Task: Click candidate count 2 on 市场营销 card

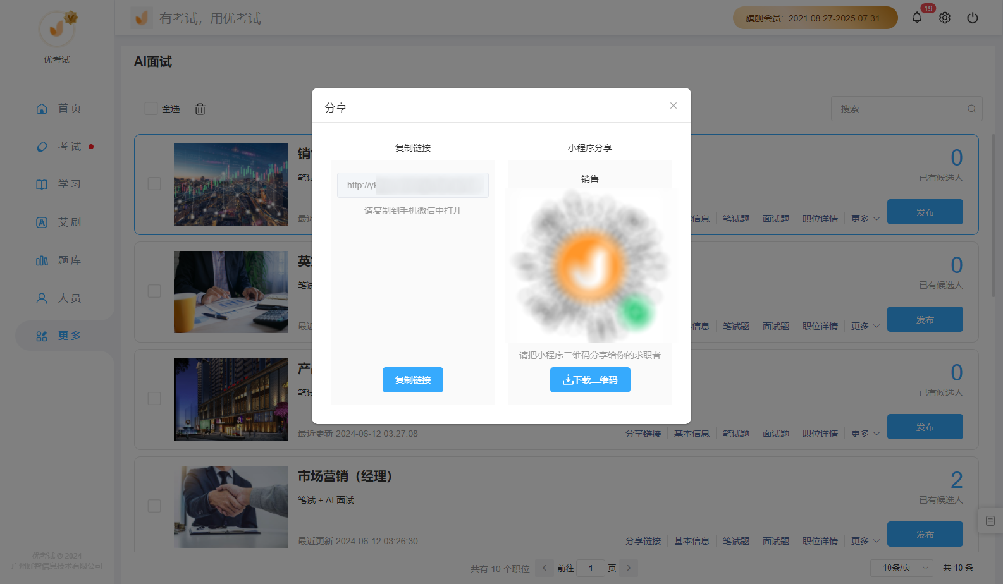Action: (x=957, y=480)
